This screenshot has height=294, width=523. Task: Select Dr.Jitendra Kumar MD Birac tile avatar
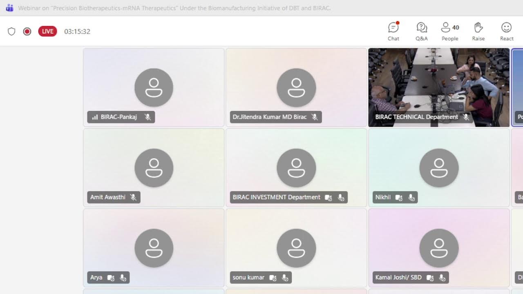(296, 87)
